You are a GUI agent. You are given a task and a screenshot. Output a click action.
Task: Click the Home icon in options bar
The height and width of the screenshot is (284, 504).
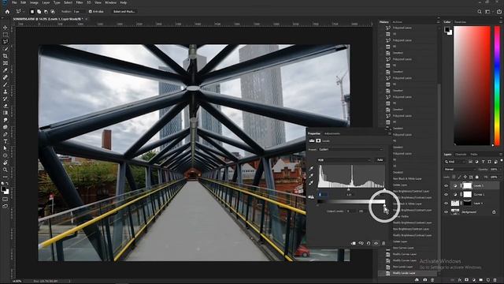[7, 12]
